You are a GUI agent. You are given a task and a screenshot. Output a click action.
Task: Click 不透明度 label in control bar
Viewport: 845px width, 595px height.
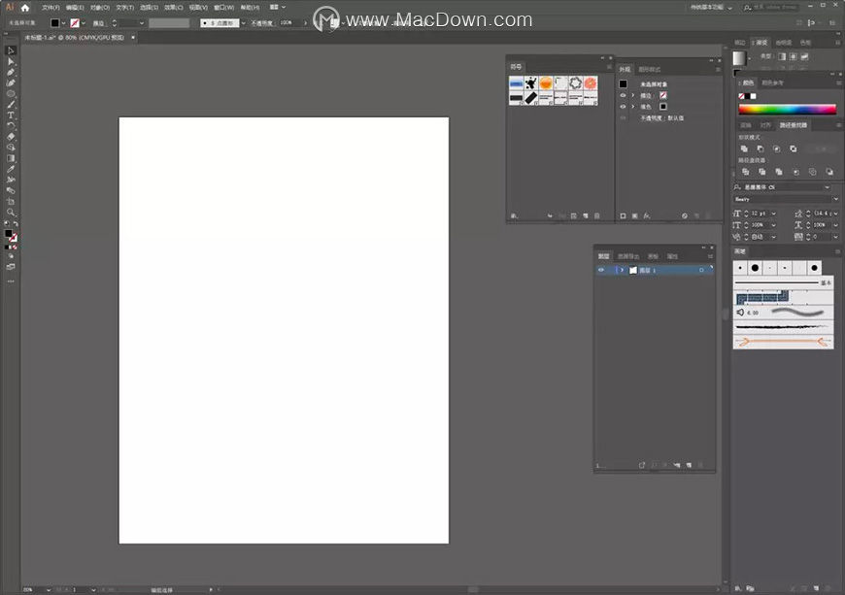262,23
